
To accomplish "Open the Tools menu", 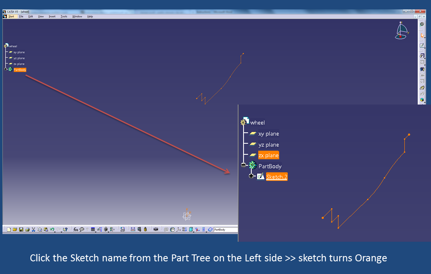I will (64, 16).
